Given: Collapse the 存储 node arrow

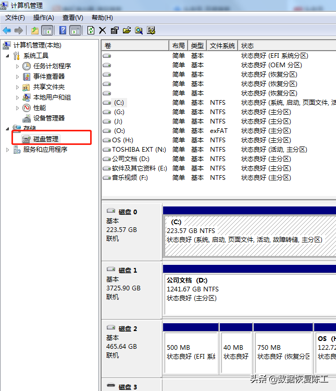Looking at the screenshot, I should (x=7, y=129).
